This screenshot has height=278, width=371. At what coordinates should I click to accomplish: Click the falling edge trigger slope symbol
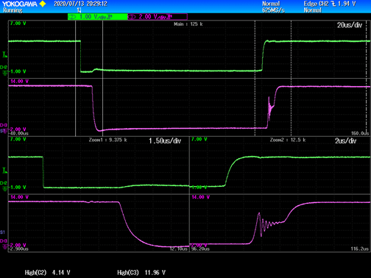point(333,4)
